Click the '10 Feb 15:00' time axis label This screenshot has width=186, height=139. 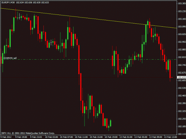[x=96, y=137]
